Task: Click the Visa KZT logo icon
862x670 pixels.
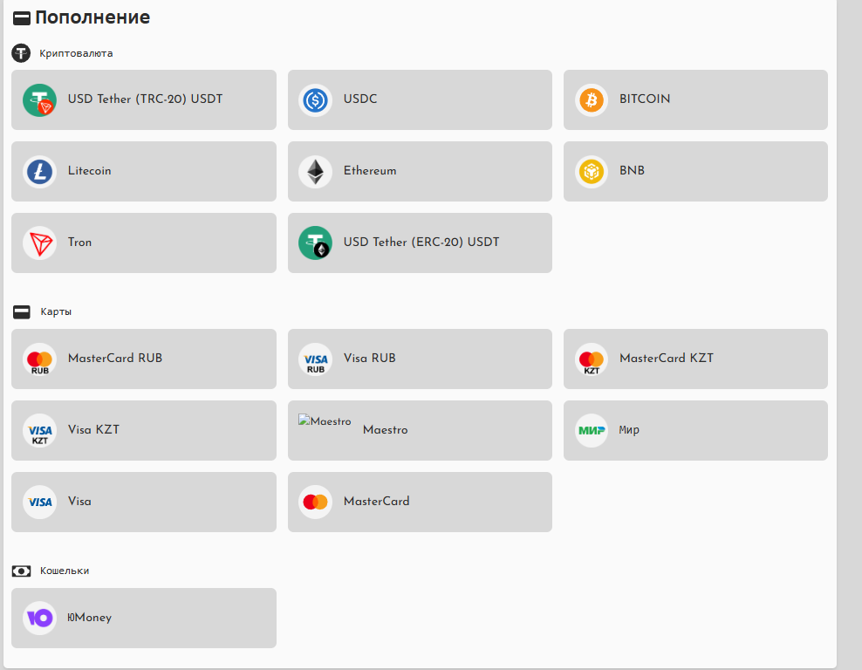Action: [x=39, y=430]
